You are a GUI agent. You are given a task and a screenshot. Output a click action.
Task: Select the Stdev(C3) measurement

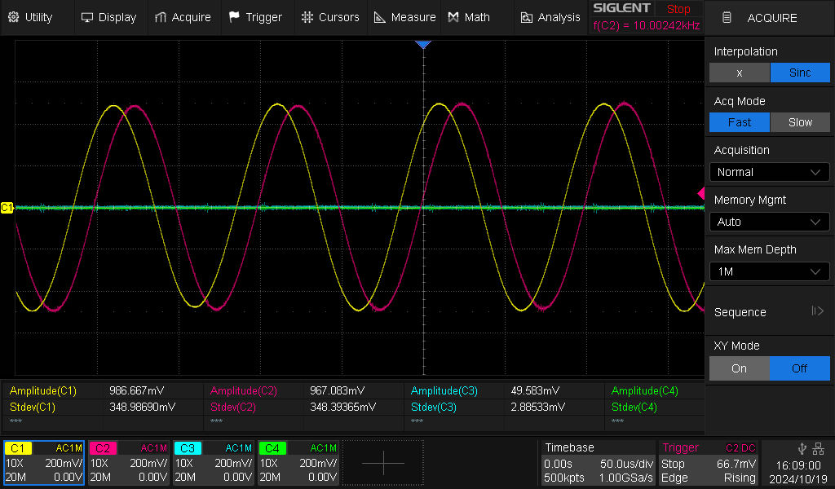434,407
